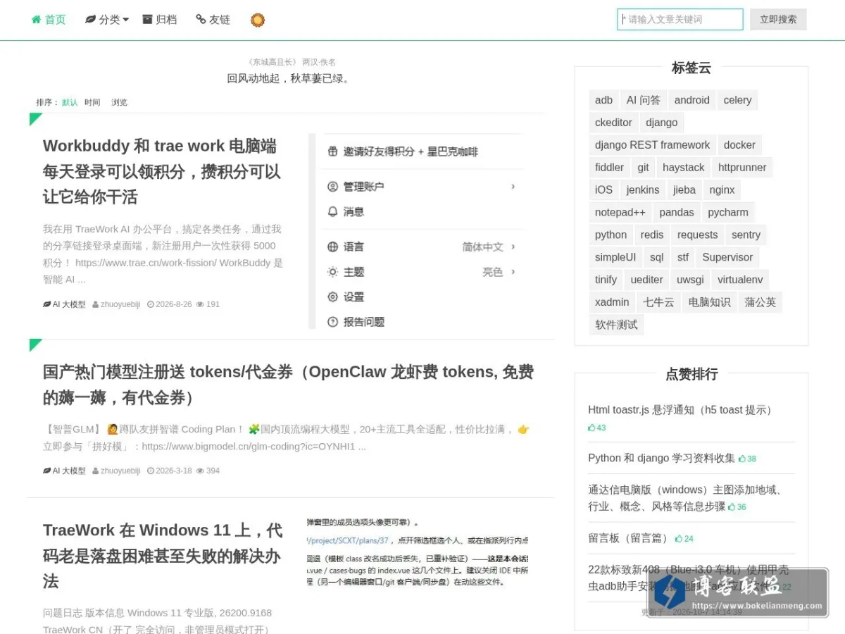Select the git tag

tap(644, 168)
